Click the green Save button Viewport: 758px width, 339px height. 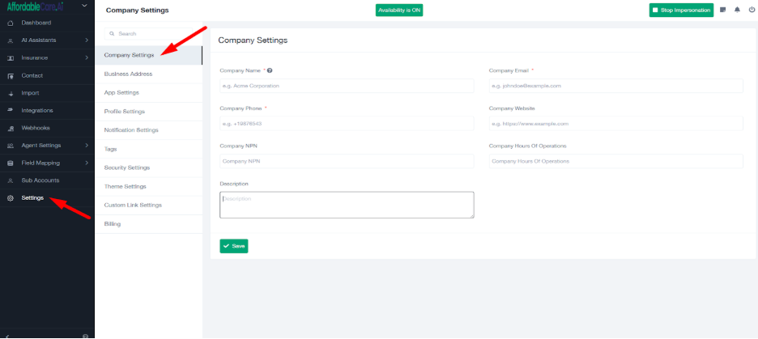pos(233,246)
